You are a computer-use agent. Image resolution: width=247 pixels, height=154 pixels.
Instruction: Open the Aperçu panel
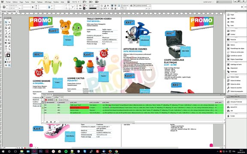point(232,45)
